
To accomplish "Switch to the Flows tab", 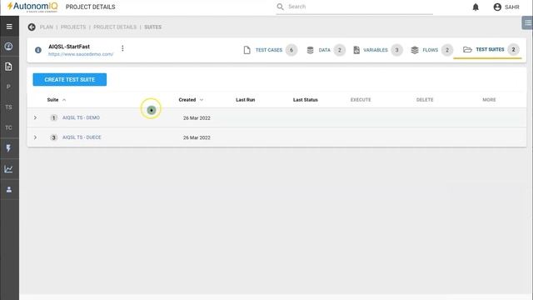I will coord(431,50).
